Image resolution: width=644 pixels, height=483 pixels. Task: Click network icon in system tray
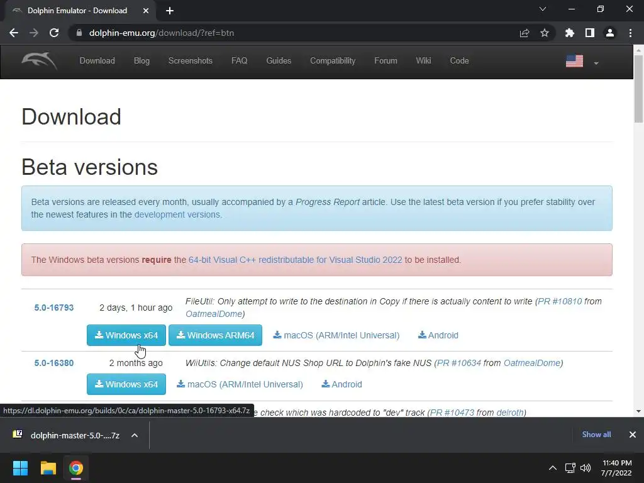click(570, 468)
